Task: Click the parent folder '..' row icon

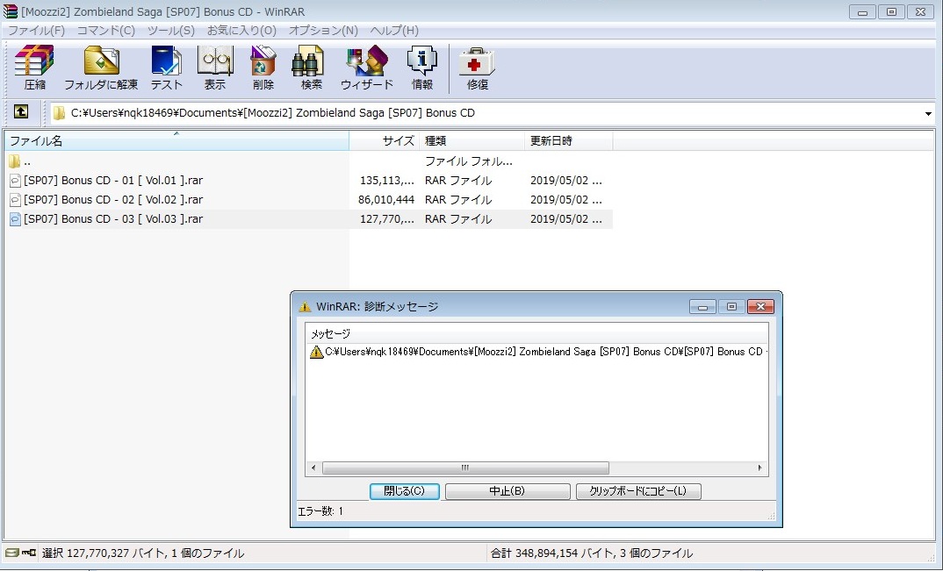Action: pos(14,161)
